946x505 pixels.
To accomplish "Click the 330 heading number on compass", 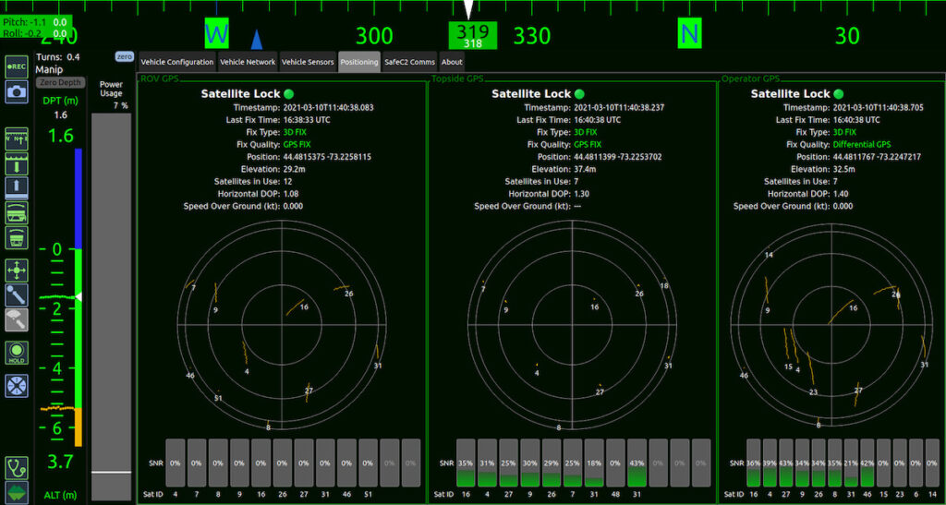I will [532, 36].
